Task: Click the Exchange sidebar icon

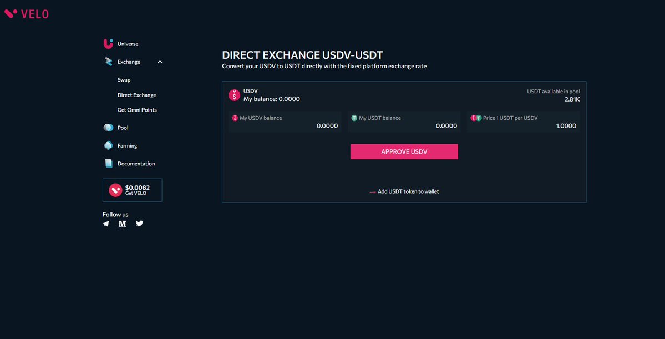Action: [109, 62]
